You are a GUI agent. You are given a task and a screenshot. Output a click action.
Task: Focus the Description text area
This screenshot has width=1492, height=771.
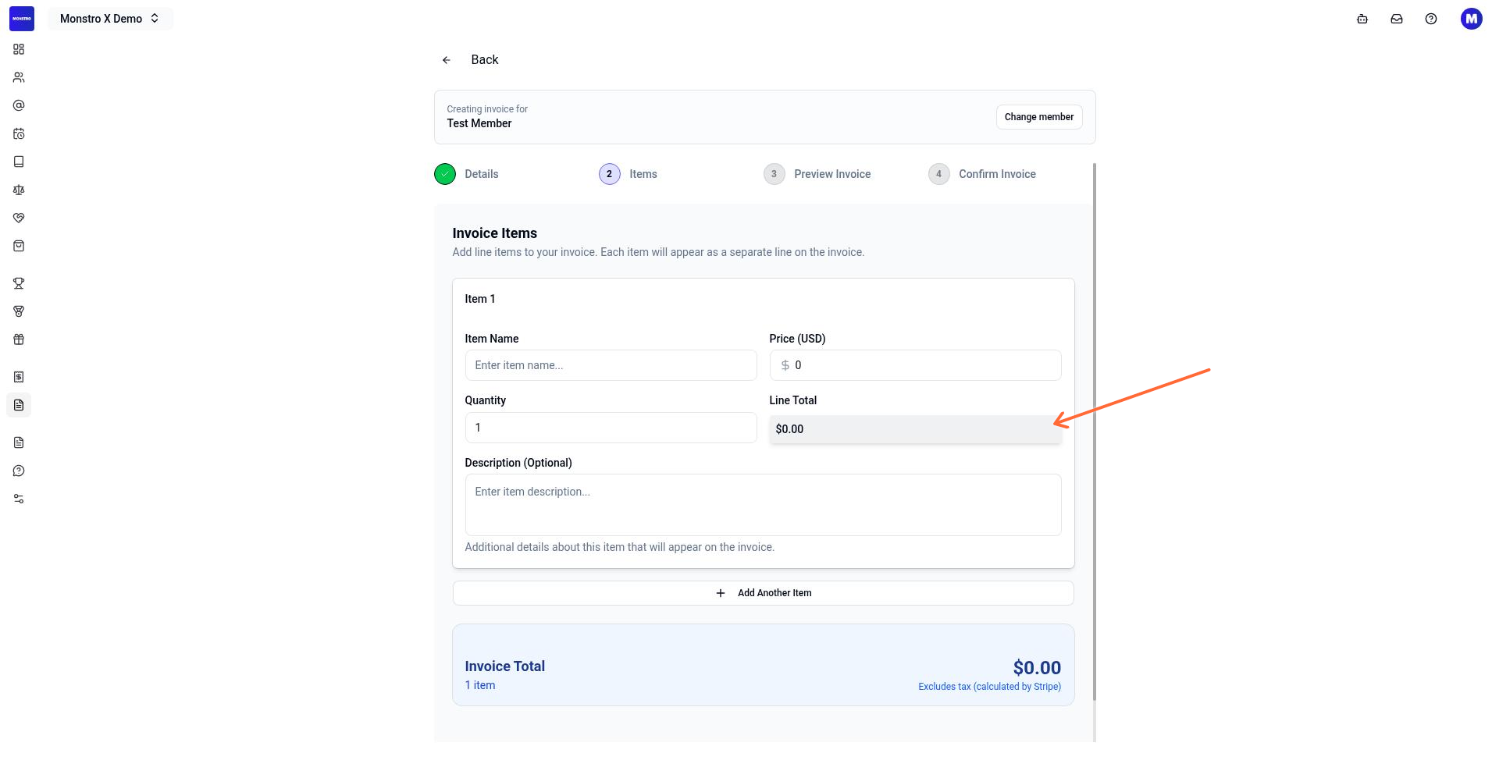click(764, 505)
